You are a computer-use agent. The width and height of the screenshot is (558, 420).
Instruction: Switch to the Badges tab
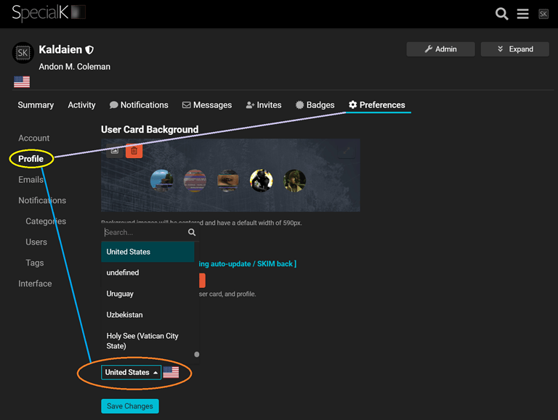[315, 105]
